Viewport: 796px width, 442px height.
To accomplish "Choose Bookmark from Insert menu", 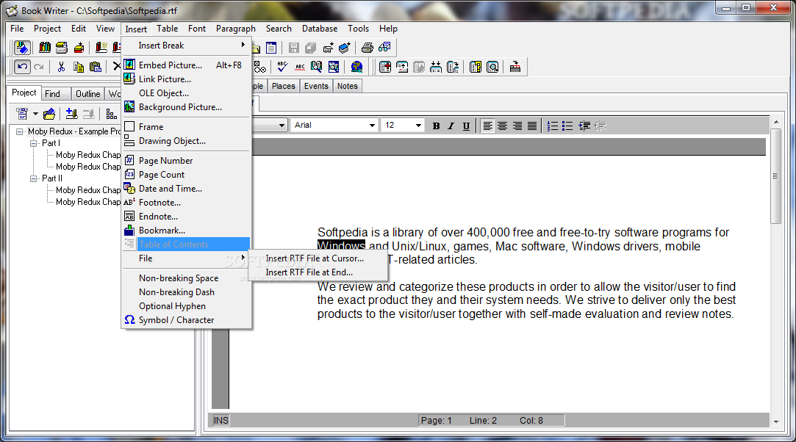I will pyautogui.click(x=186, y=230).
